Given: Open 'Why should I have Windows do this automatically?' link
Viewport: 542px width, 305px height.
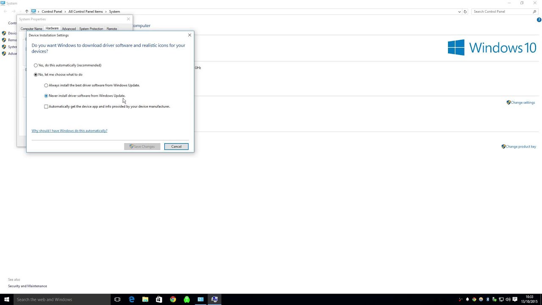Looking at the screenshot, I should 69,130.
